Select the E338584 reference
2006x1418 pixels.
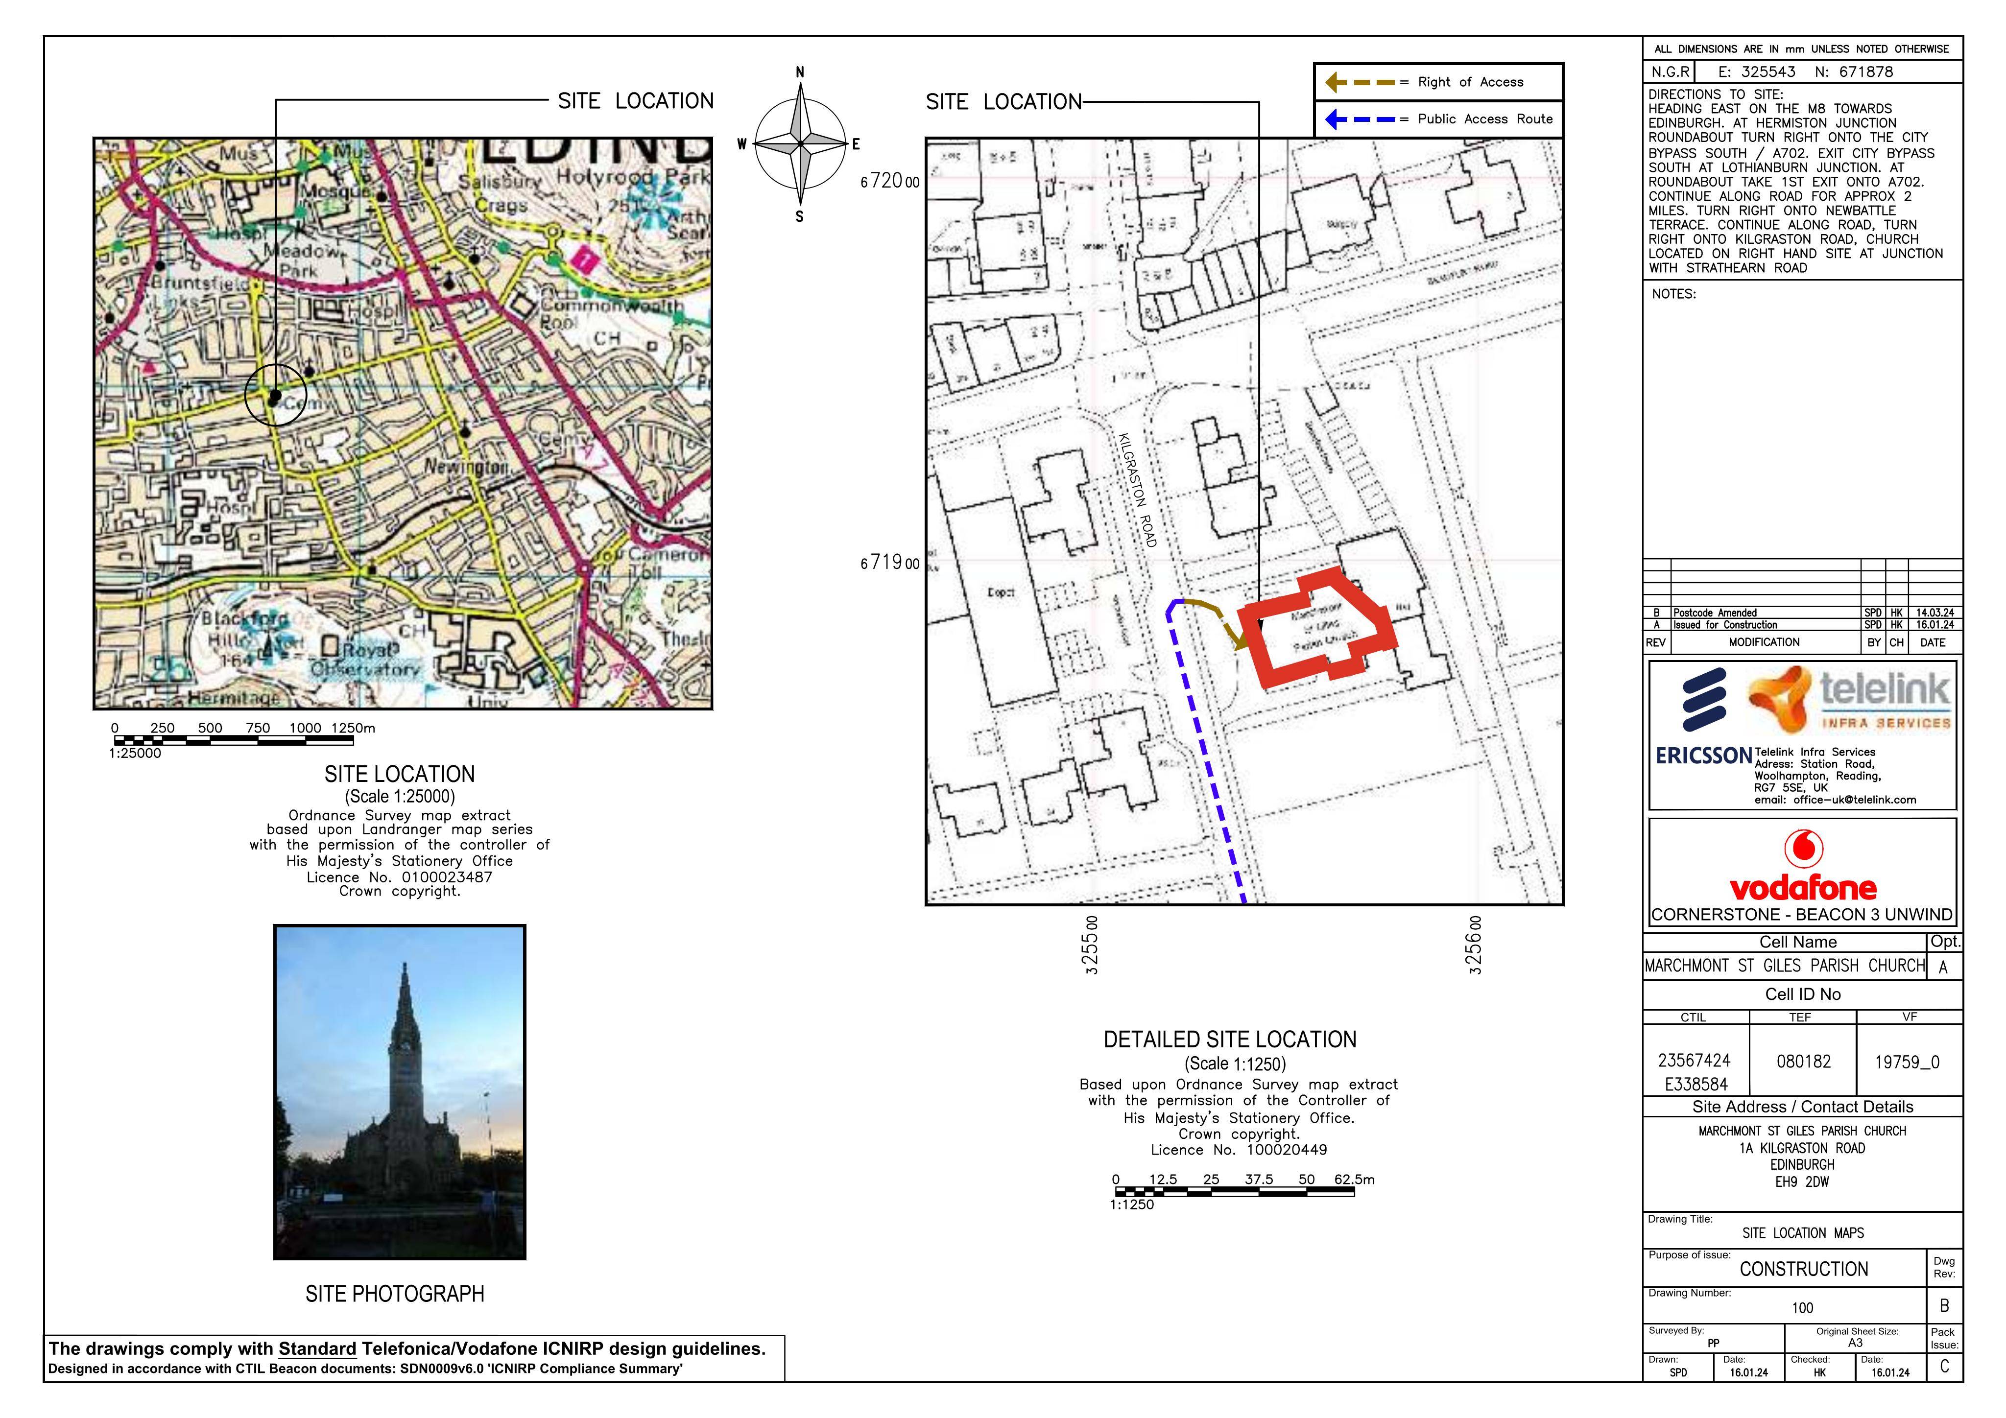pos(1696,1085)
